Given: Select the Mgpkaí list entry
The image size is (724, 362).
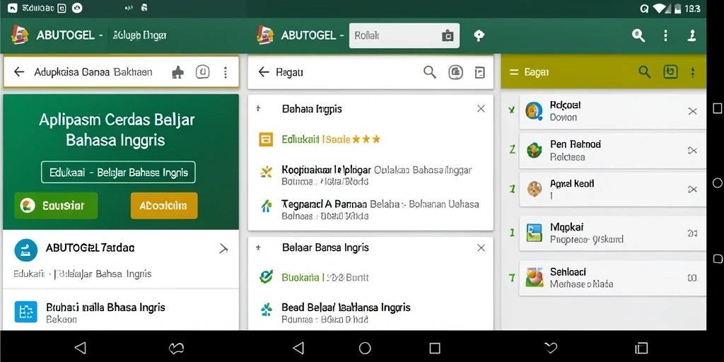Looking at the screenshot, I should click(612, 233).
